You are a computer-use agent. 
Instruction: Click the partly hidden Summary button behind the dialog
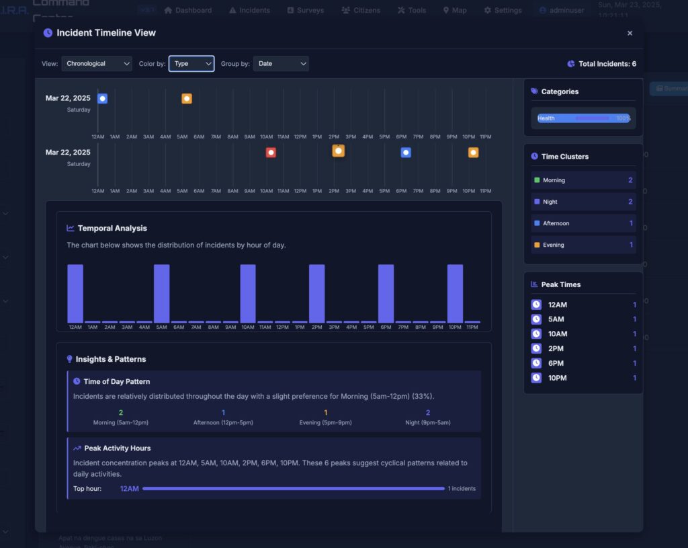pos(670,88)
